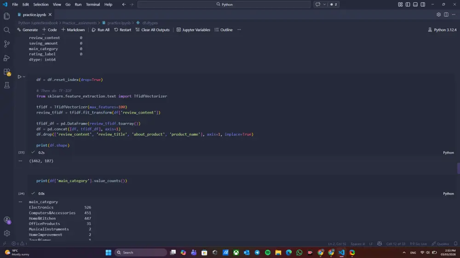This screenshot has width=460, height=258.
Task: Click Run All cells
Action: tap(101, 30)
